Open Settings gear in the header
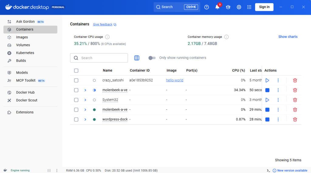 pos(239,7)
